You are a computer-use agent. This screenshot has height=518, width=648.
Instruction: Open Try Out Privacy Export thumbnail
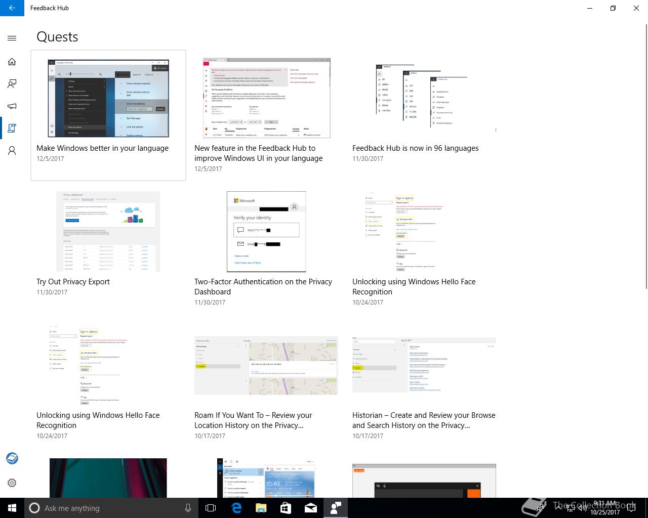tap(108, 232)
